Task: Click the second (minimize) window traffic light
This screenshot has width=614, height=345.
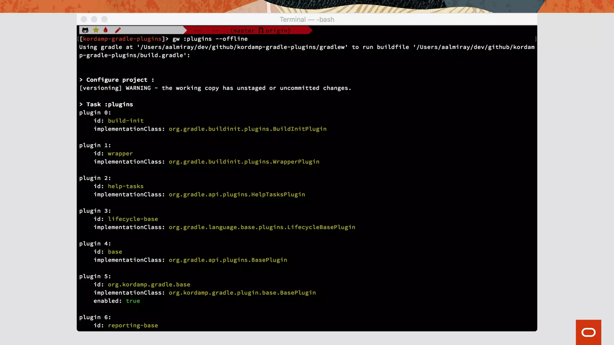Action: click(94, 19)
